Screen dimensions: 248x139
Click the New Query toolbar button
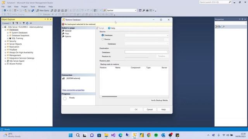click(43, 10)
